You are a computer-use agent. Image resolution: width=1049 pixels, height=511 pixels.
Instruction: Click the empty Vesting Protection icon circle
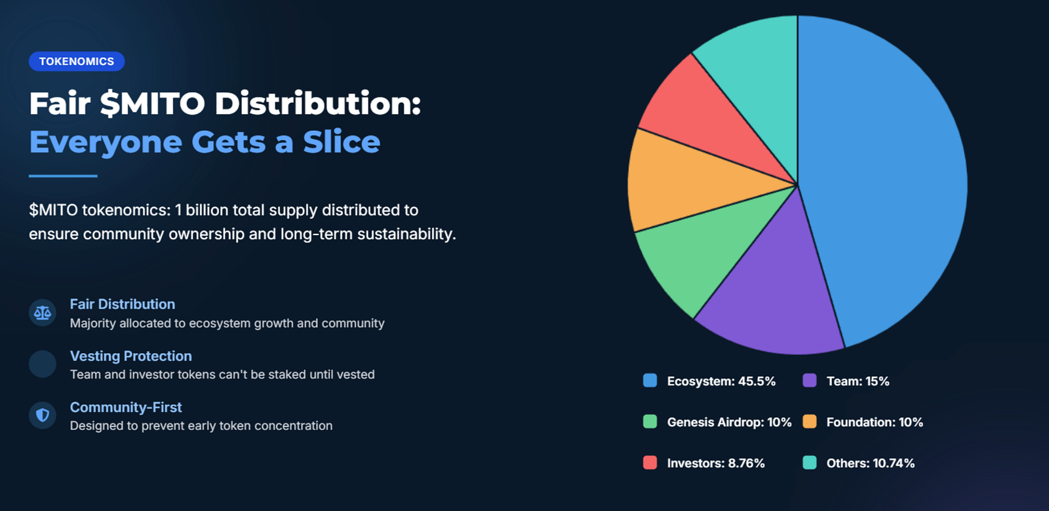[x=43, y=364]
